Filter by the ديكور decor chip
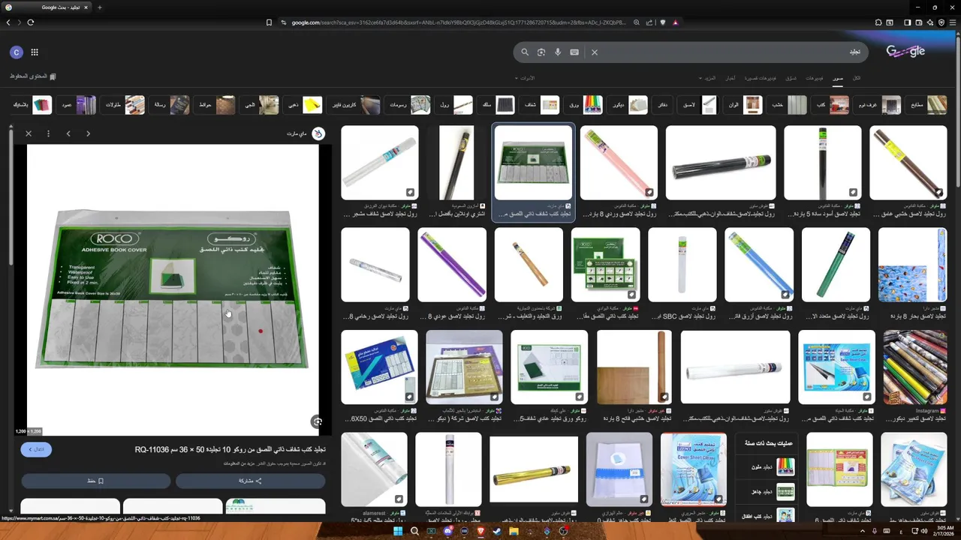The image size is (961, 540). point(628,105)
